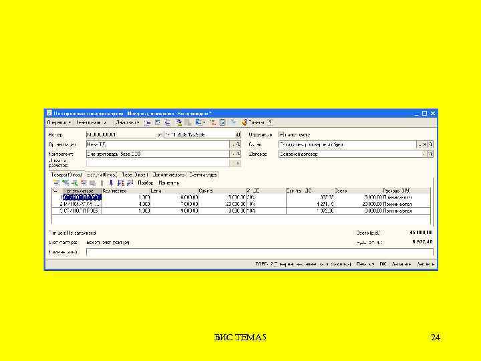The image size is (481, 361).
Task: Switch to the Дополнительно tab
Action: (168, 174)
